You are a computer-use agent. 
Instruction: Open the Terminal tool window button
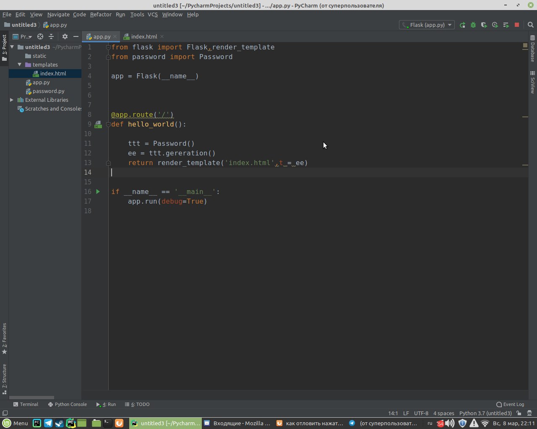click(x=26, y=404)
